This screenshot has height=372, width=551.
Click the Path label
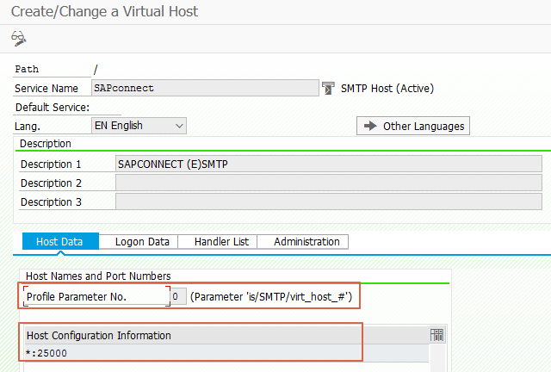(27, 69)
